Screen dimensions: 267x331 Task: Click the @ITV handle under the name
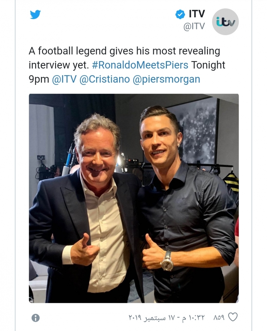(194, 26)
